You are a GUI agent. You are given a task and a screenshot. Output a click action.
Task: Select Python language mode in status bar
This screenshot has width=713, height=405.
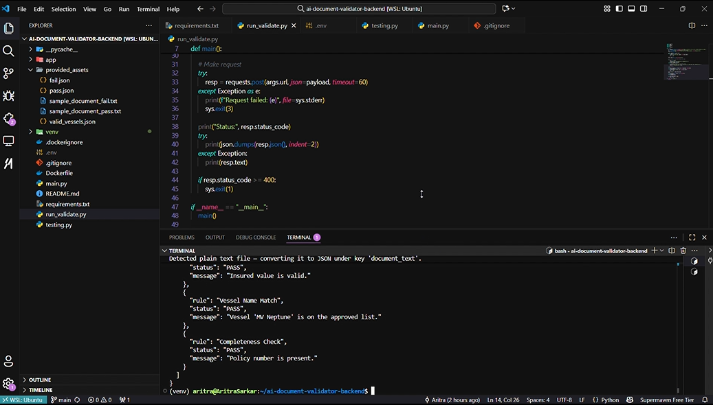(610, 400)
